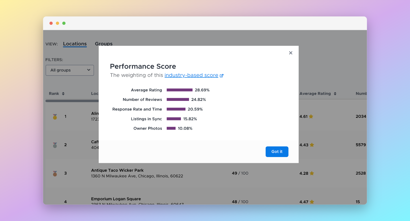Click the Owner Photos weighting bar

click(x=171, y=128)
